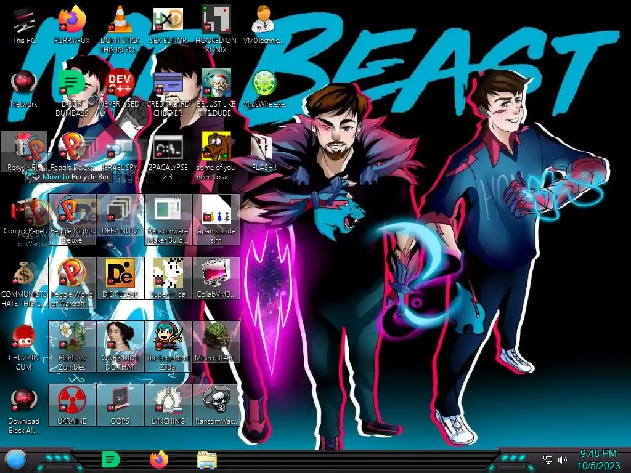Open the Network desktop icon
Screen dimensions: 631x473
[x=24, y=89]
